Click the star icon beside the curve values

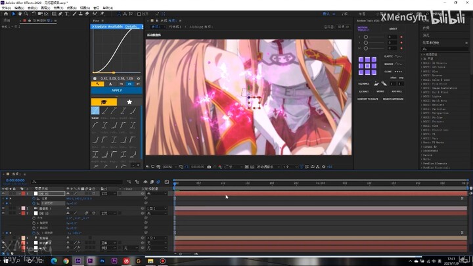pyautogui.click(x=139, y=78)
